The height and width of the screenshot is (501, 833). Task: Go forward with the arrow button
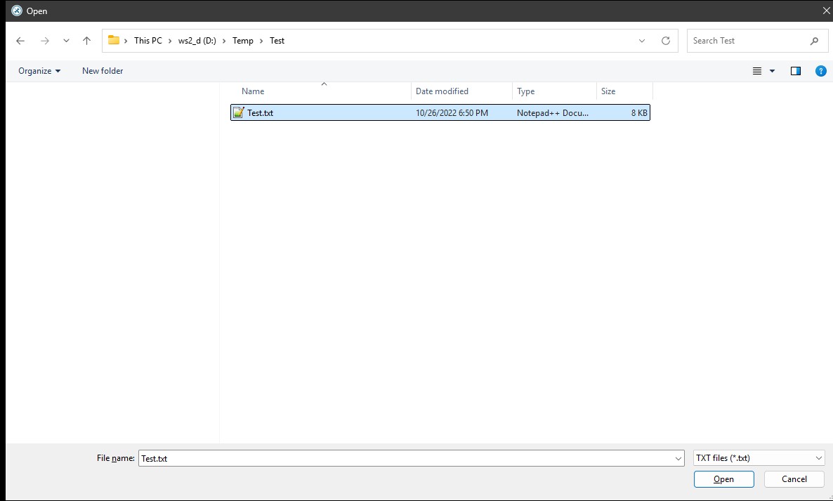click(45, 41)
